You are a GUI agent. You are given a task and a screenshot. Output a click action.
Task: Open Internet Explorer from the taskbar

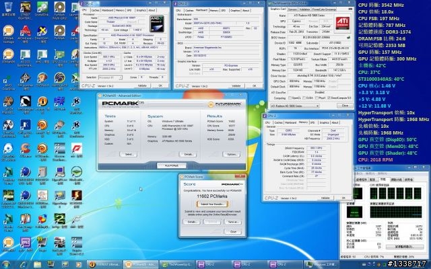(x=23, y=264)
